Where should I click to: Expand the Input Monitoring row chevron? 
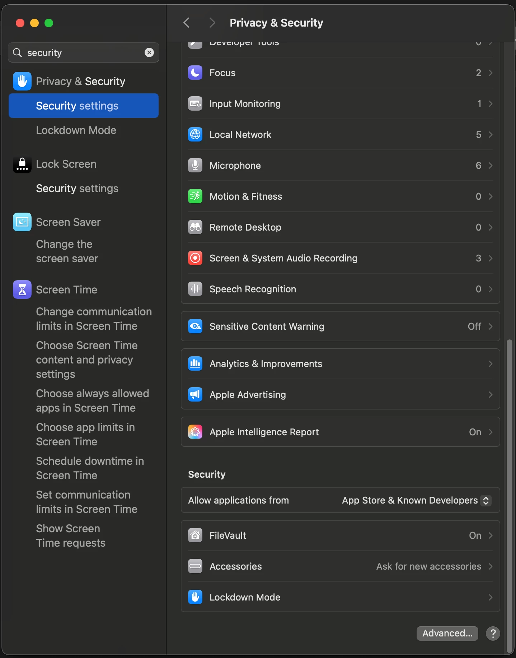[x=491, y=104]
